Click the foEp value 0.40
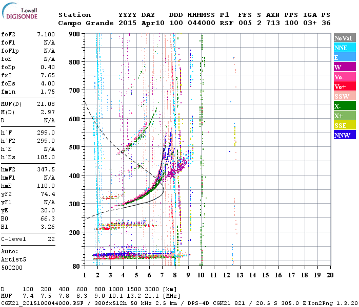Screen dimensions: 359x307 pyautogui.click(x=48, y=67)
